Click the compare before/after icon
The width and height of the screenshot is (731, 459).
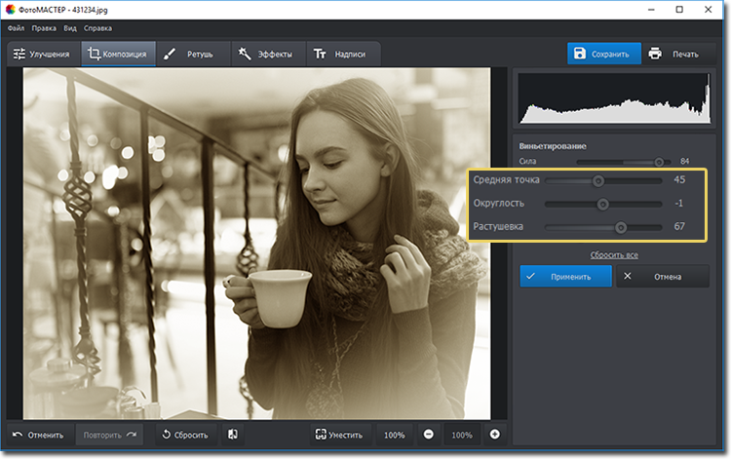coord(233,435)
